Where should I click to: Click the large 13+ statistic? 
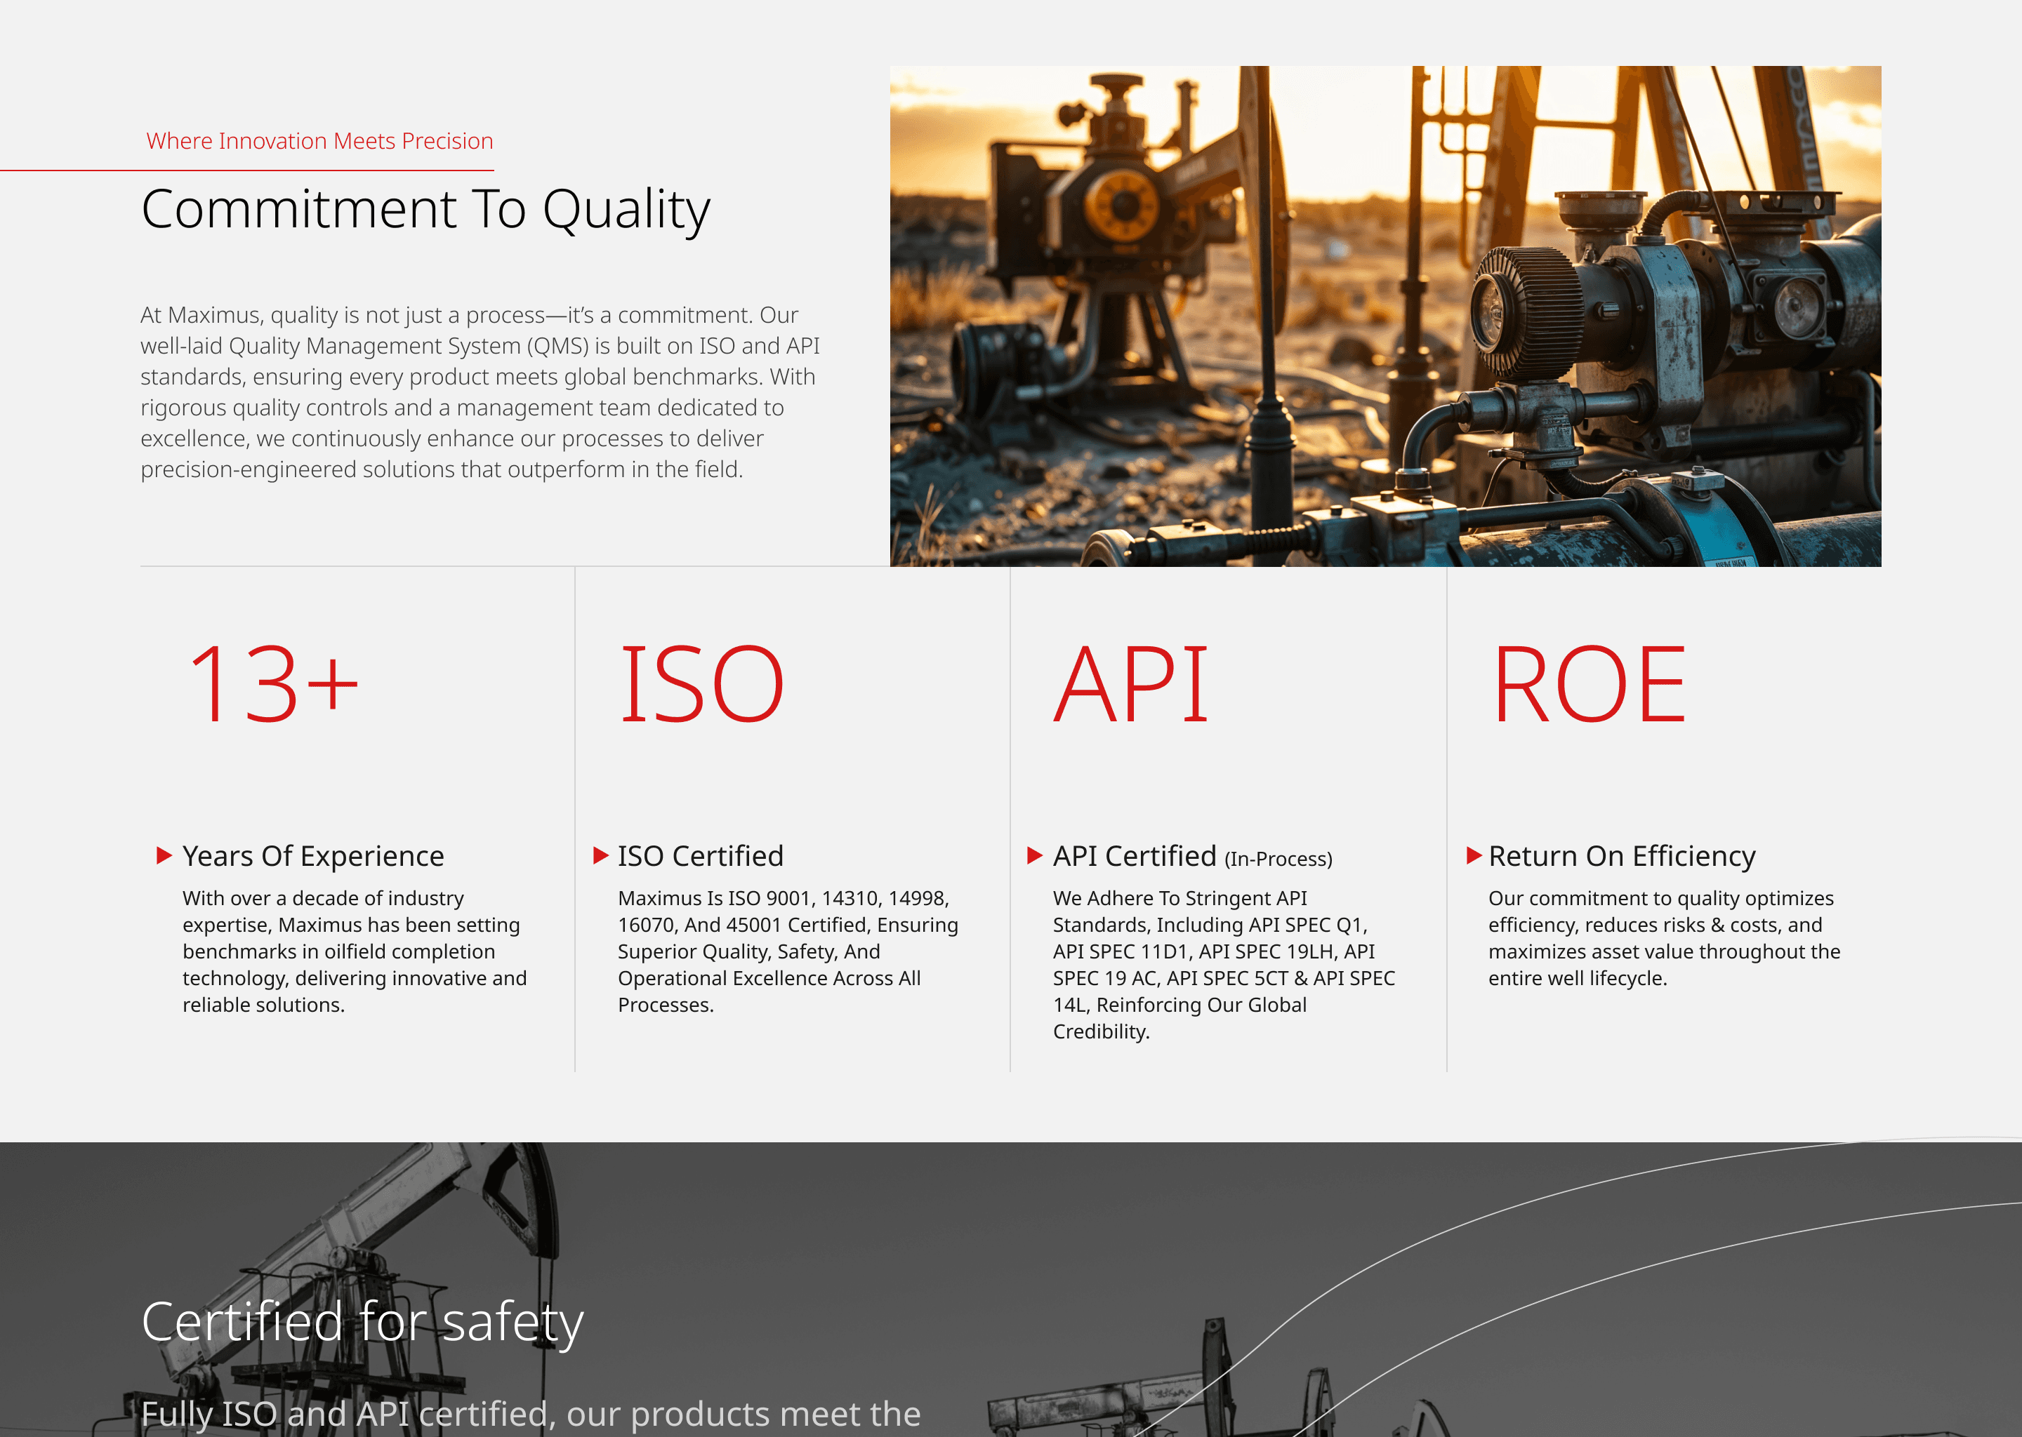(274, 684)
